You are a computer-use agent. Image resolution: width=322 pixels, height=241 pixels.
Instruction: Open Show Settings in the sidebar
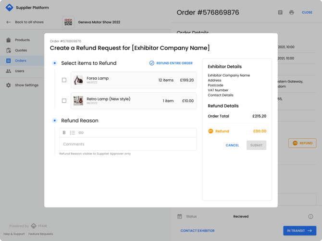26,85
